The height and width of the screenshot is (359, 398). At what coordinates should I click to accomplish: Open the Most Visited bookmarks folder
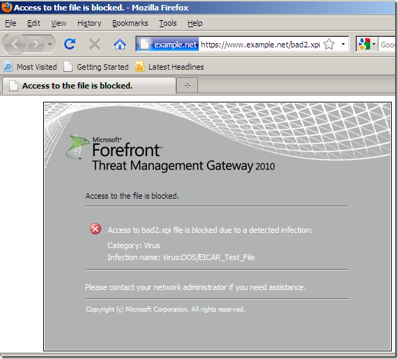pyautogui.click(x=30, y=67)
